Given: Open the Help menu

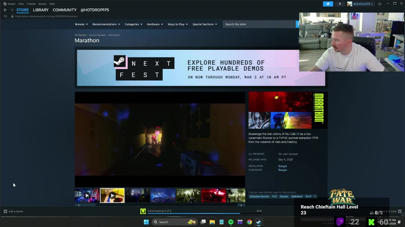Looking at the screenshot, I should click(52, 4).
